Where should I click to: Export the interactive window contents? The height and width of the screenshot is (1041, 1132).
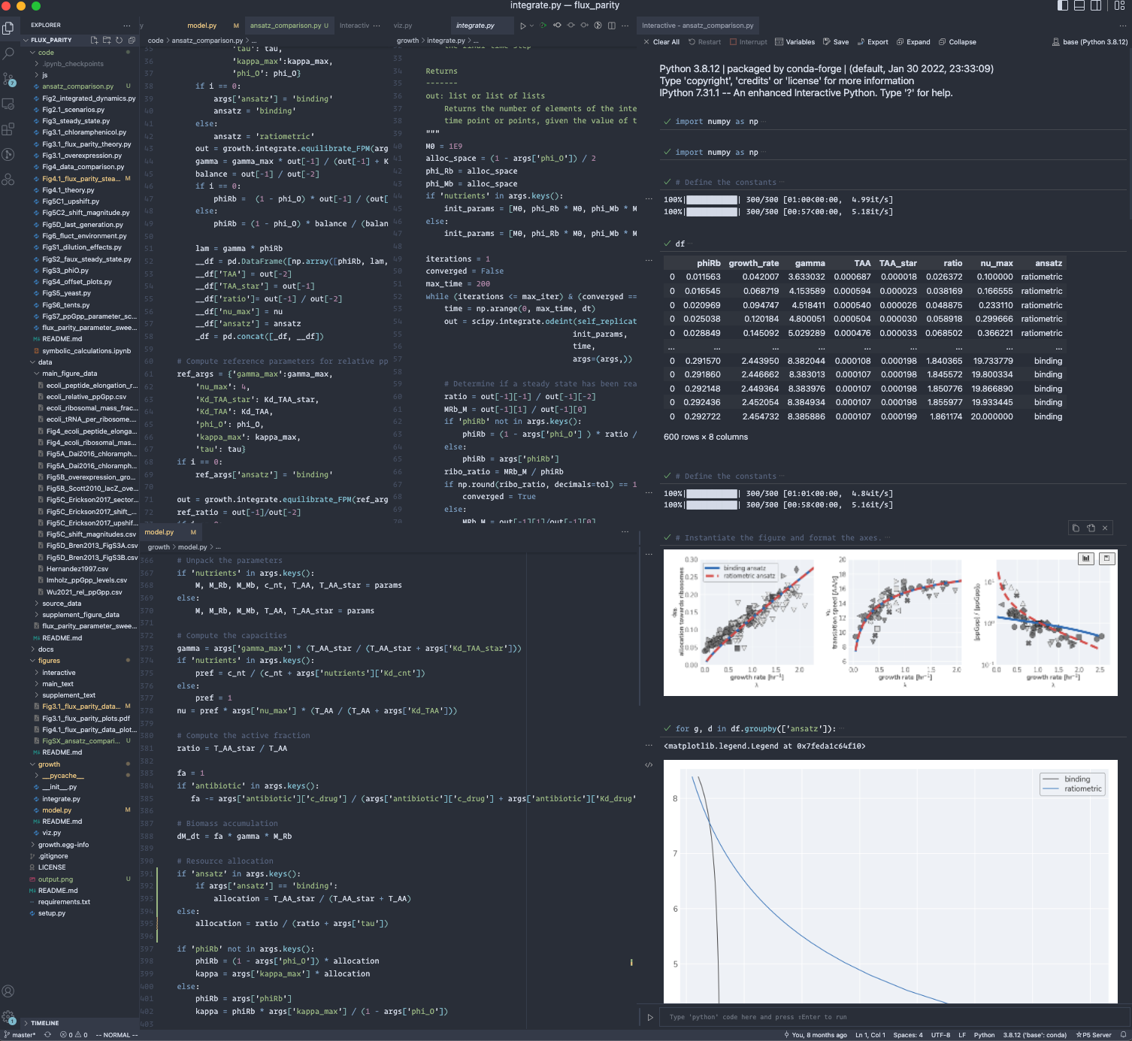pos(872,41)
